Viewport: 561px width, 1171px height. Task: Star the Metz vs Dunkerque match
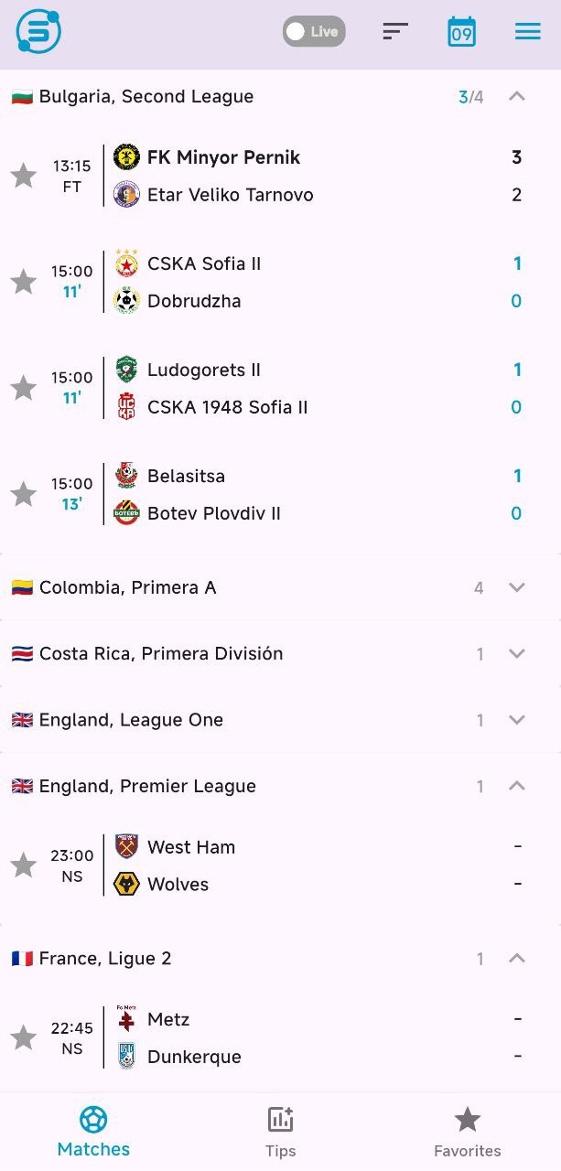[23, 1037]
